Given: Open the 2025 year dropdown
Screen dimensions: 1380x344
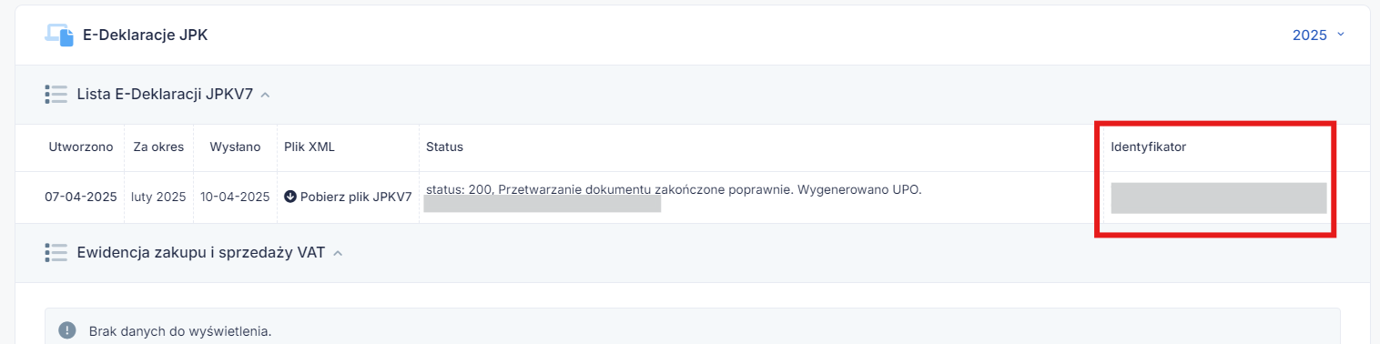Looking at the screenshot, I should tap(1318, 35).
